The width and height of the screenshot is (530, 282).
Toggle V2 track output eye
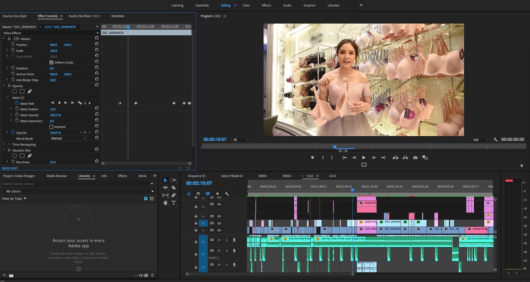(219, 224)
